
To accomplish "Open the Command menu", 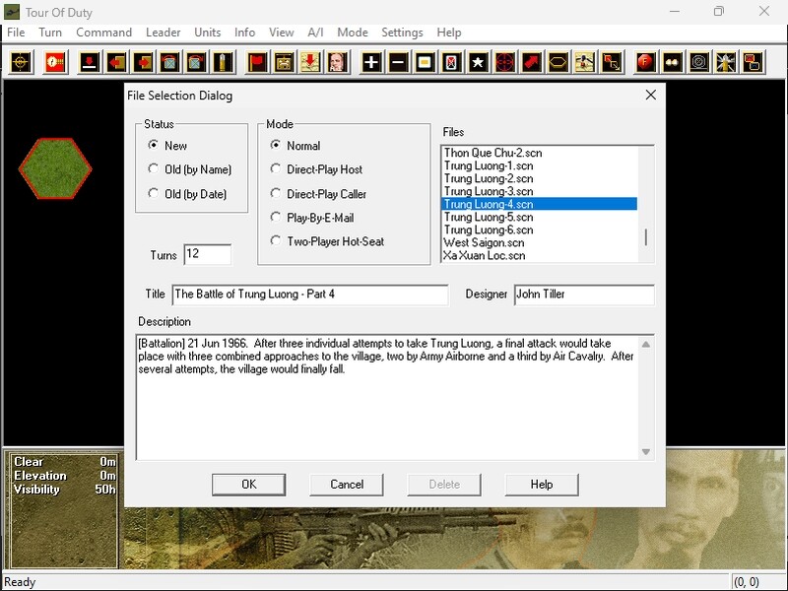I will tap(104, 33).
